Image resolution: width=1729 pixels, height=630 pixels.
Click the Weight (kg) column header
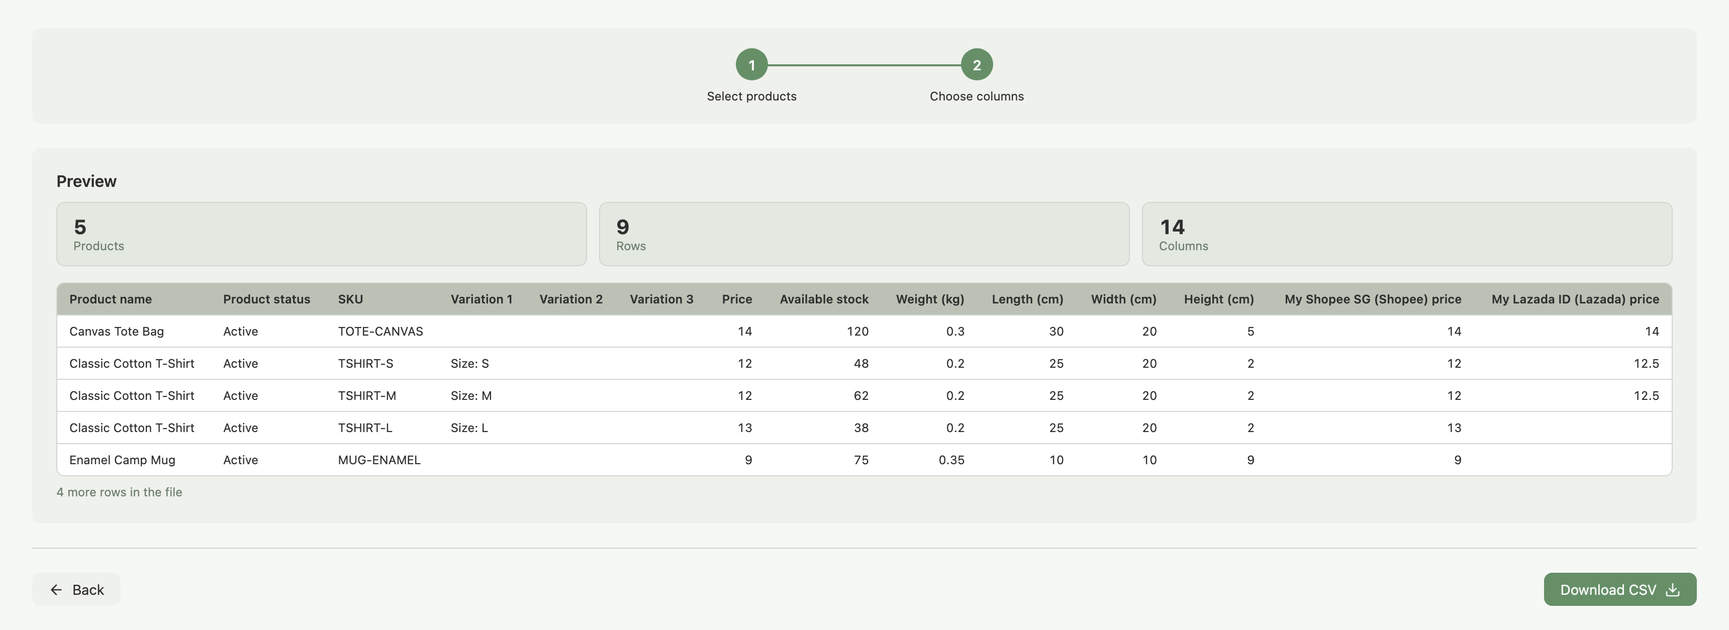click(930, 299)
